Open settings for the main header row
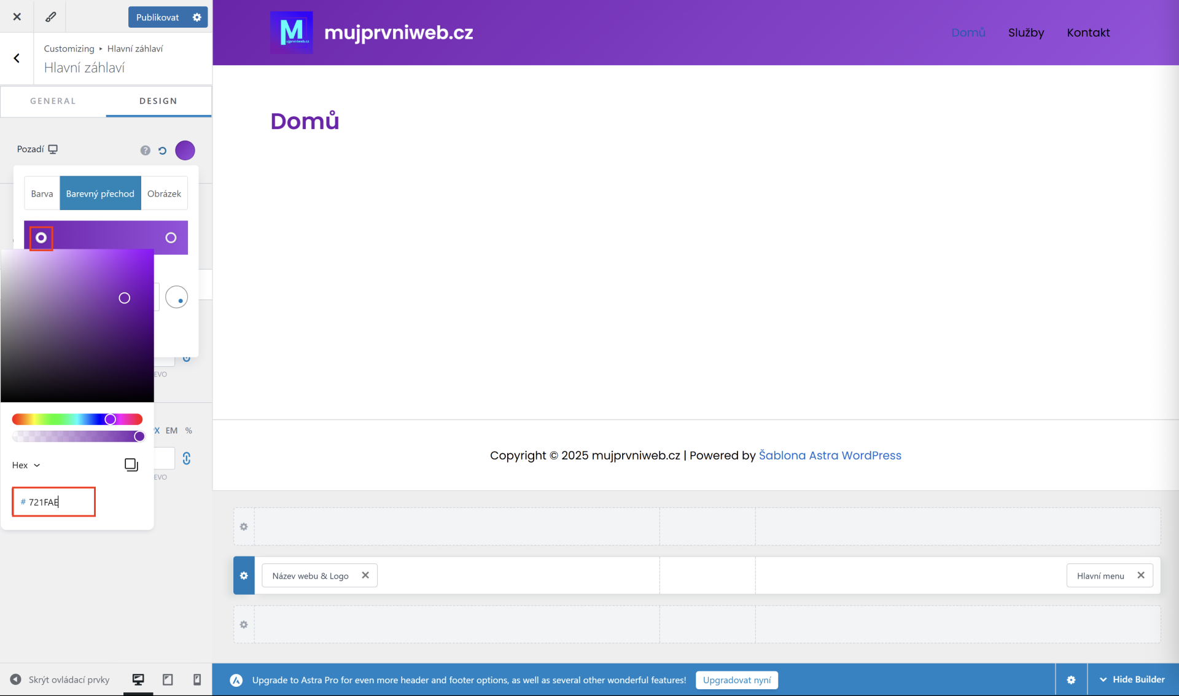 pyautogui.click(x=244, y=576)
